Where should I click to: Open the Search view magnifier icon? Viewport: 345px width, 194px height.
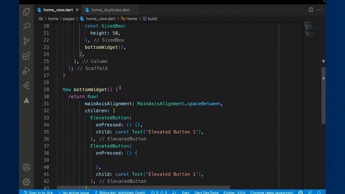pyautogui.click(x=26, y=26)
